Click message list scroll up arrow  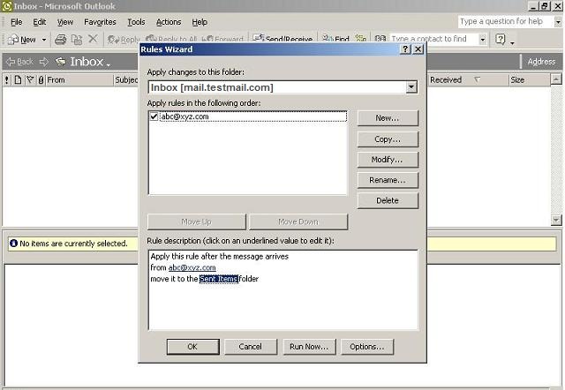pos(556,79)
